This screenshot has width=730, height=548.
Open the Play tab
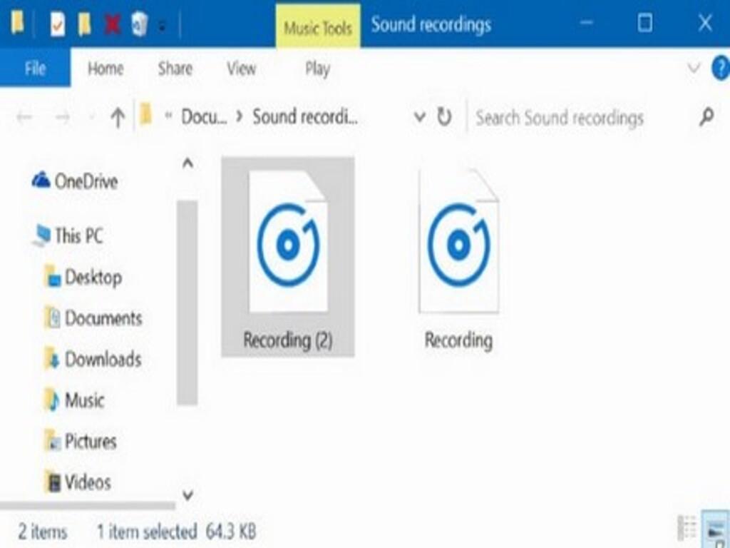[x=317, y=68]
